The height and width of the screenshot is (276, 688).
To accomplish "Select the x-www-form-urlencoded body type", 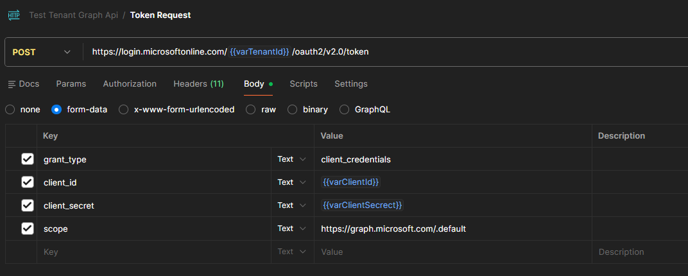I will click(x=124, y=110).
